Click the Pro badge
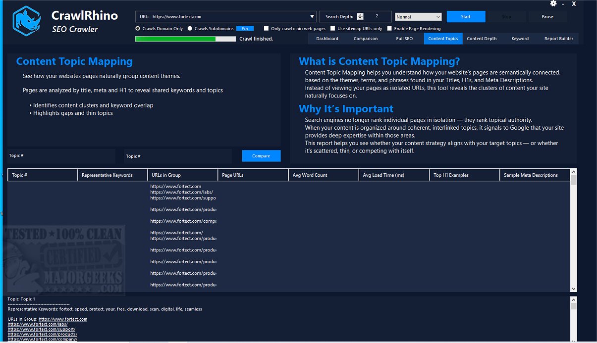Image resolution: width=597 pixels, height=343 pixels. (x=245, y=29)
